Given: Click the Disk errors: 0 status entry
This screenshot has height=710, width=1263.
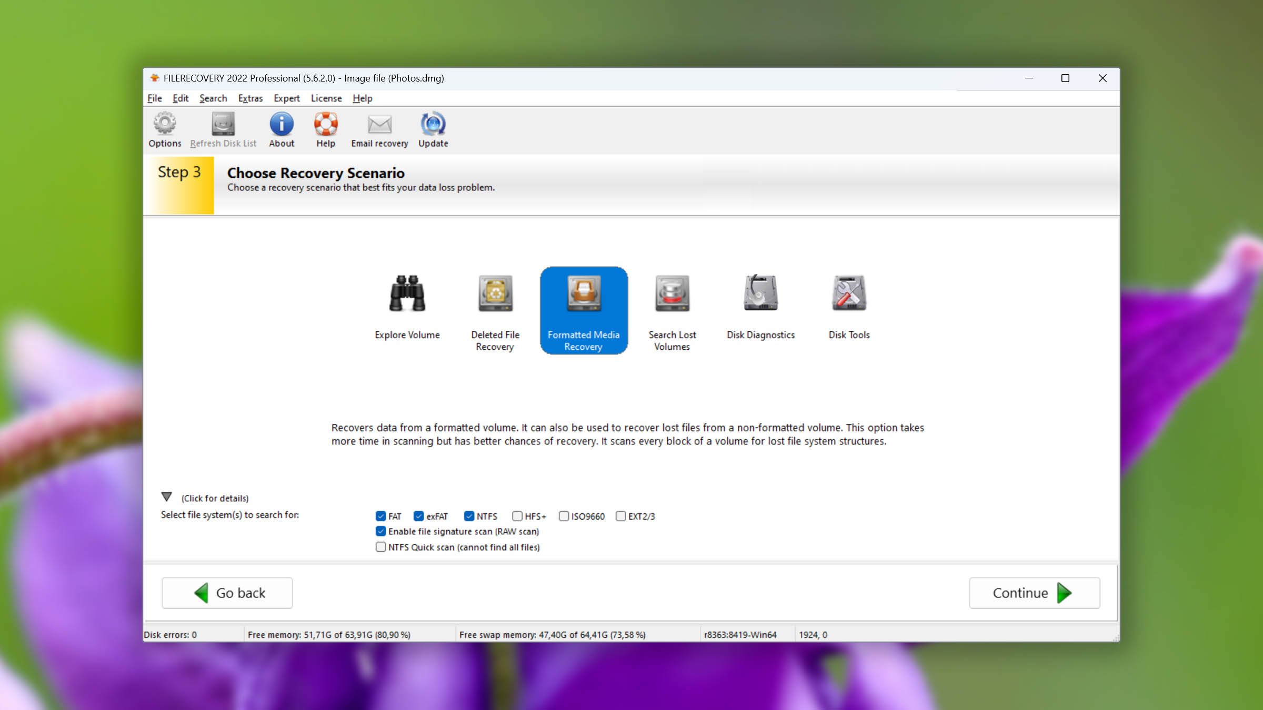Looking at the screenshot, I should point(171,635).
